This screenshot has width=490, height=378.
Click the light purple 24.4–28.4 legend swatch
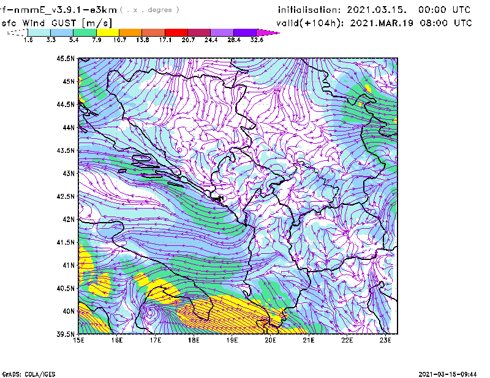[222, 32]
